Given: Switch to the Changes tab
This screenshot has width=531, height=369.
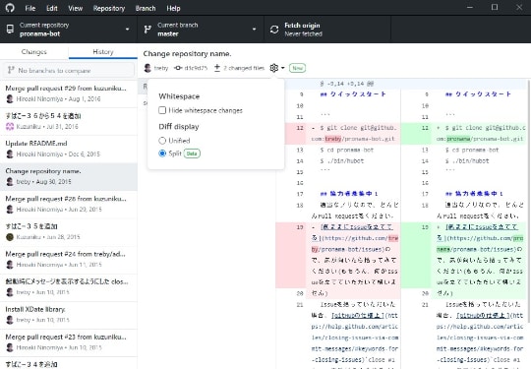Looking at the screenshot, I should pos(34,52).
